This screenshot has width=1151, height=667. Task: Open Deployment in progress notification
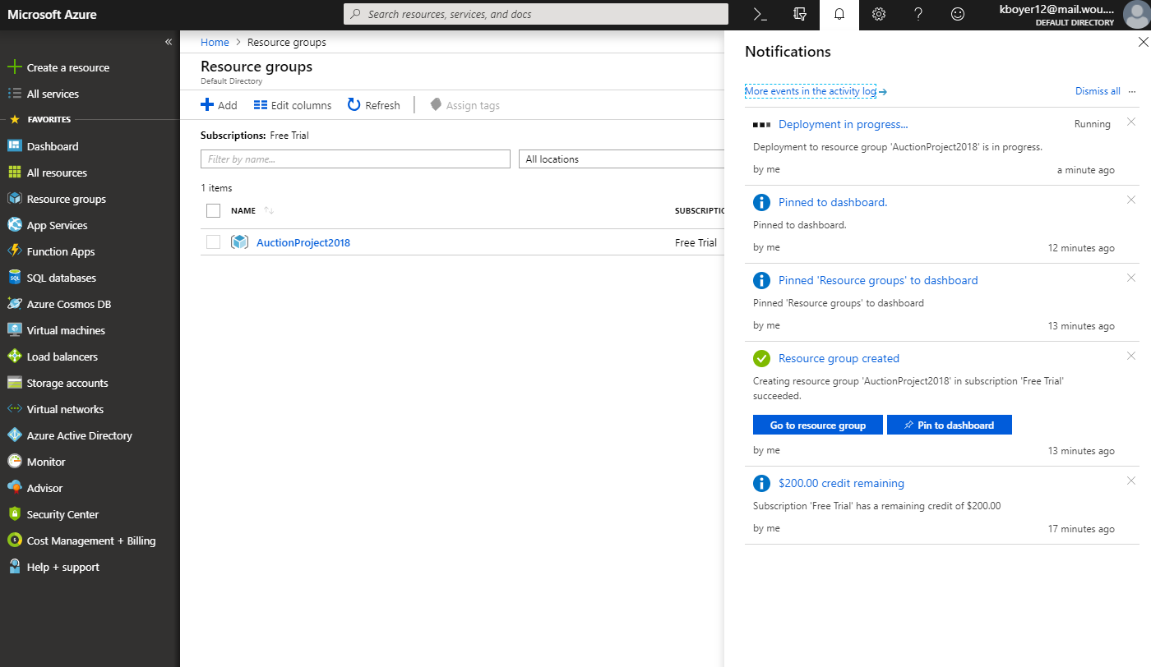pos(843,124)
